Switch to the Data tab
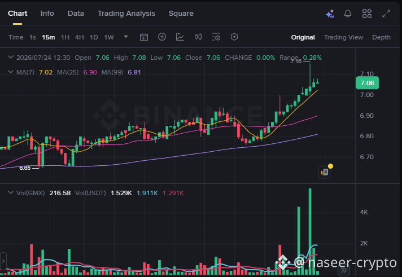402x277 pixels. pos(76,14)
